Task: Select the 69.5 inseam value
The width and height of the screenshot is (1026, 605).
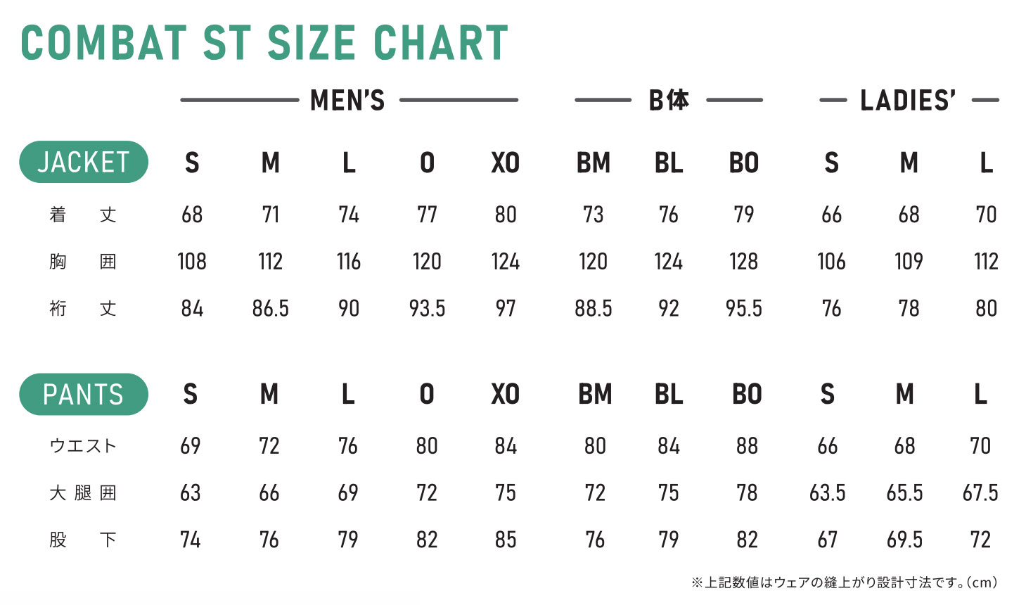Action: 904,540
